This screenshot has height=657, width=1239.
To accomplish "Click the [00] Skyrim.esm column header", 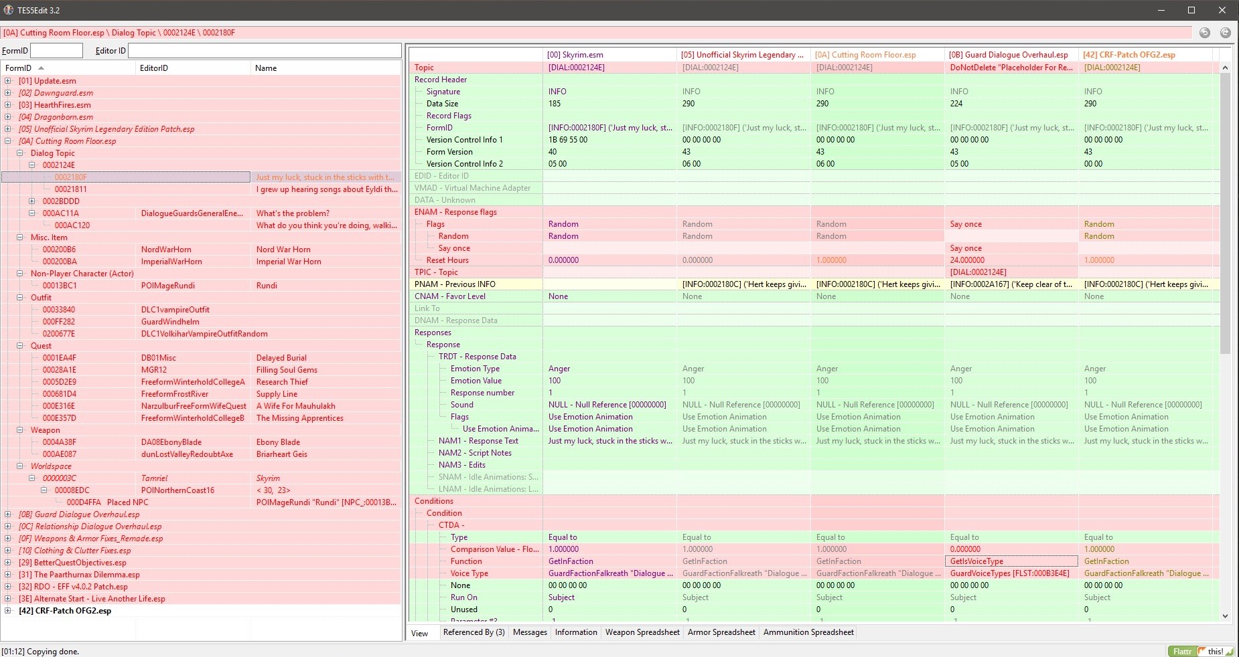I will pyautogui.click(x=609, y=55).
